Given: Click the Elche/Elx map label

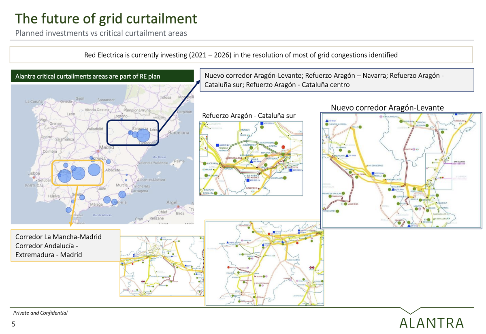Looking at the screenshot, I should [x=142, y=186].
